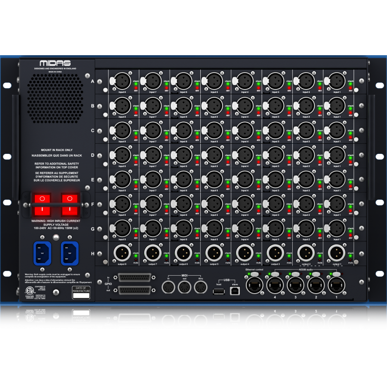Toggle the right red power switch

[69, 204]
